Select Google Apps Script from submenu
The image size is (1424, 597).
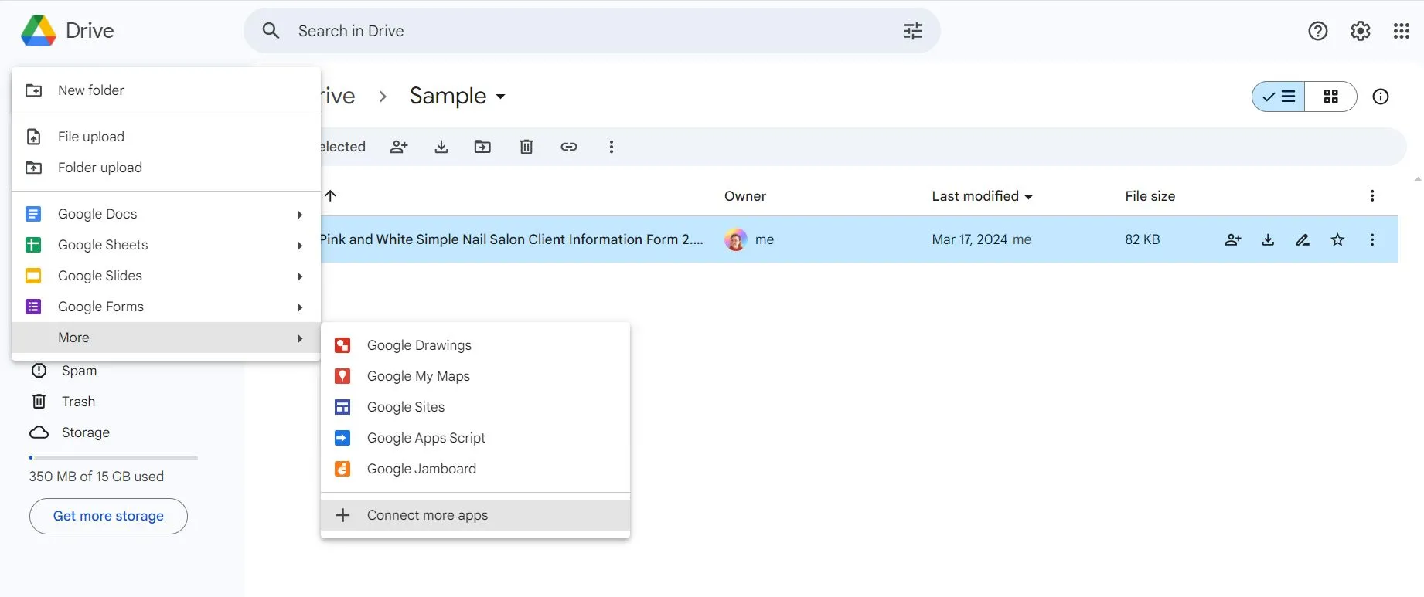click(475, 438)
